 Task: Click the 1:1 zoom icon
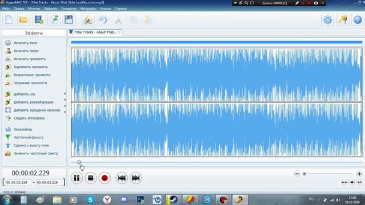click(x=359, y=182)
